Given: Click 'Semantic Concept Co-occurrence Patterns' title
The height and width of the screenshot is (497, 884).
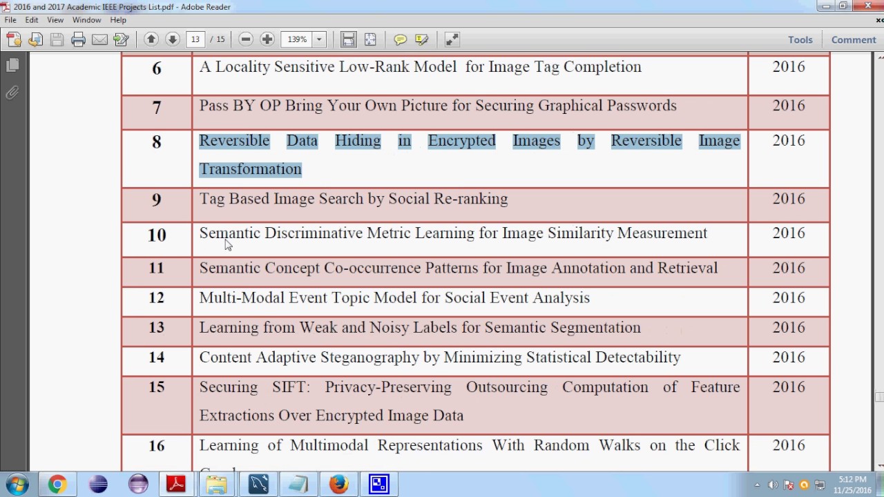Looking at the screenshot, I should (459, 268).
